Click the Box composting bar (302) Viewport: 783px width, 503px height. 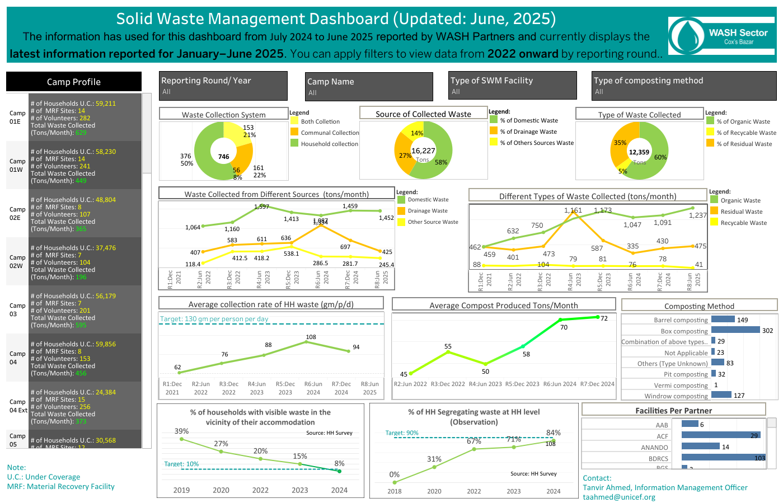point(735,330)
